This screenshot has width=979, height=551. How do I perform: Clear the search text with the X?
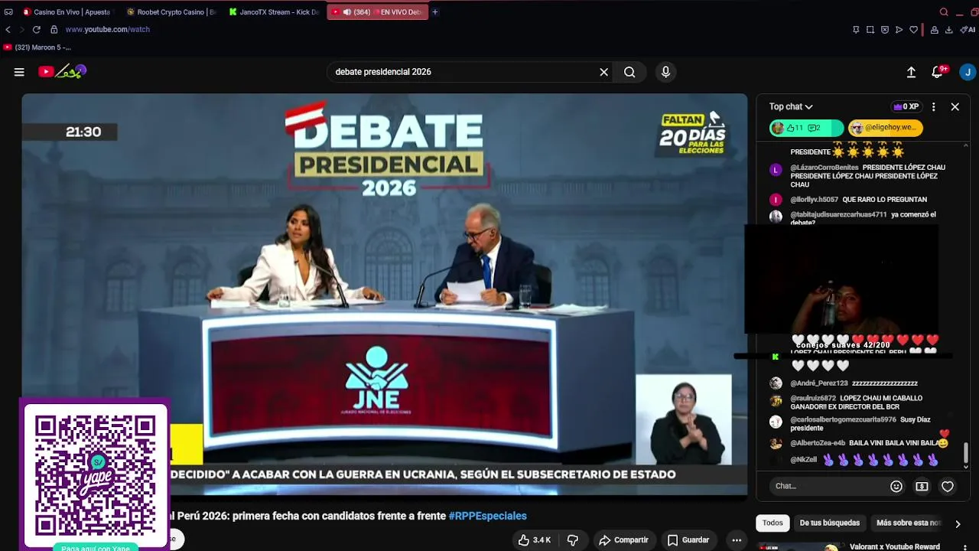(603, 72)
